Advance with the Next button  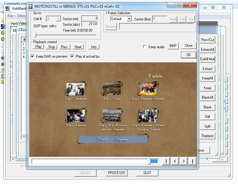pos(78,47)
